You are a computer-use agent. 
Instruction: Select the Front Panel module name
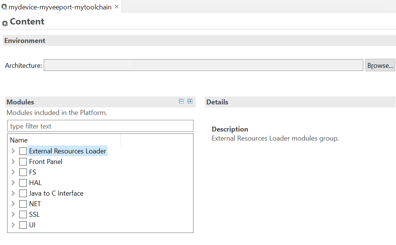(45, 161)
